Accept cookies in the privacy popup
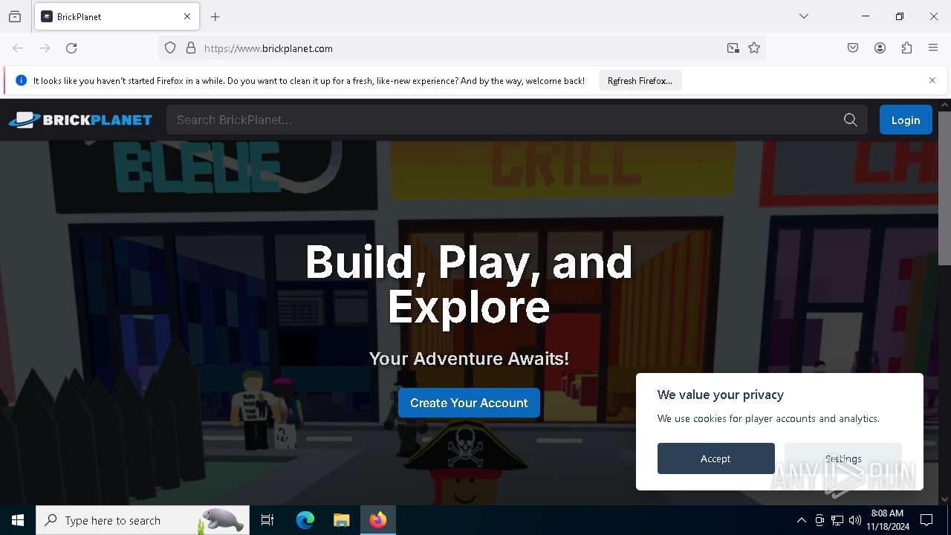 [x=715, y=458]
